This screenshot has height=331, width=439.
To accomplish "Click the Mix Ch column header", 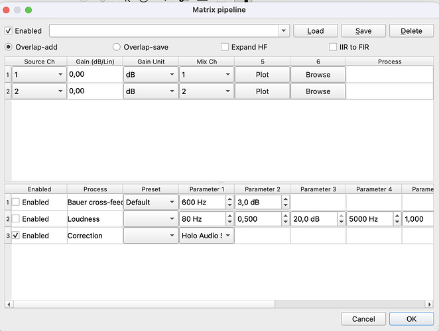I will (206, 62).
